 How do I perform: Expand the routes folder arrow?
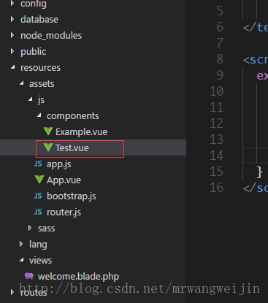pos(12,292)
